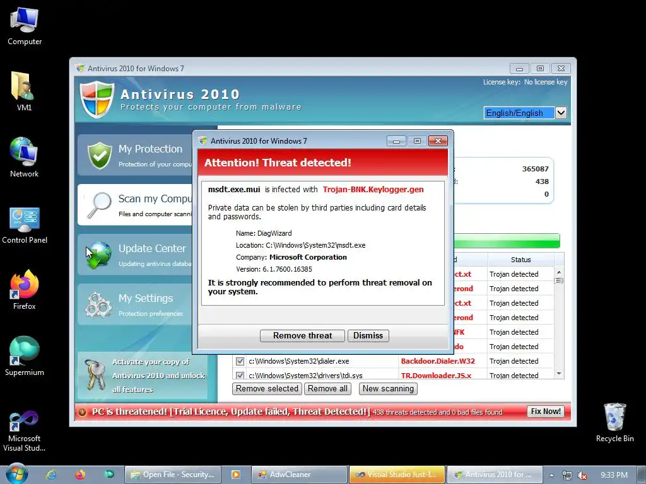Launch the Supermium desktop shortcut

pos(25,356)
